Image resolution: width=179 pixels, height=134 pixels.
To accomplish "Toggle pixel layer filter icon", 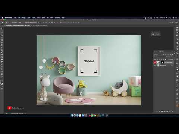I will [163, 54].
